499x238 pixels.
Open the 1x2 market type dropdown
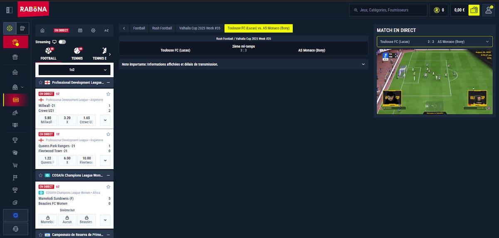tap(74, 70)
